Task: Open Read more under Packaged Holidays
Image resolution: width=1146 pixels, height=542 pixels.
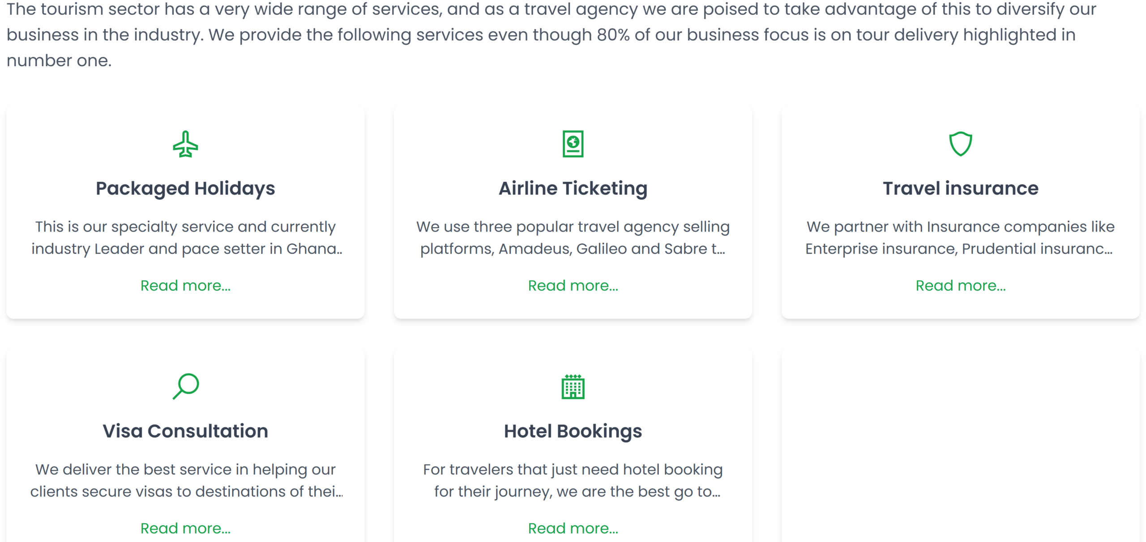Action: pyautogui.click(x=185, y=286)
